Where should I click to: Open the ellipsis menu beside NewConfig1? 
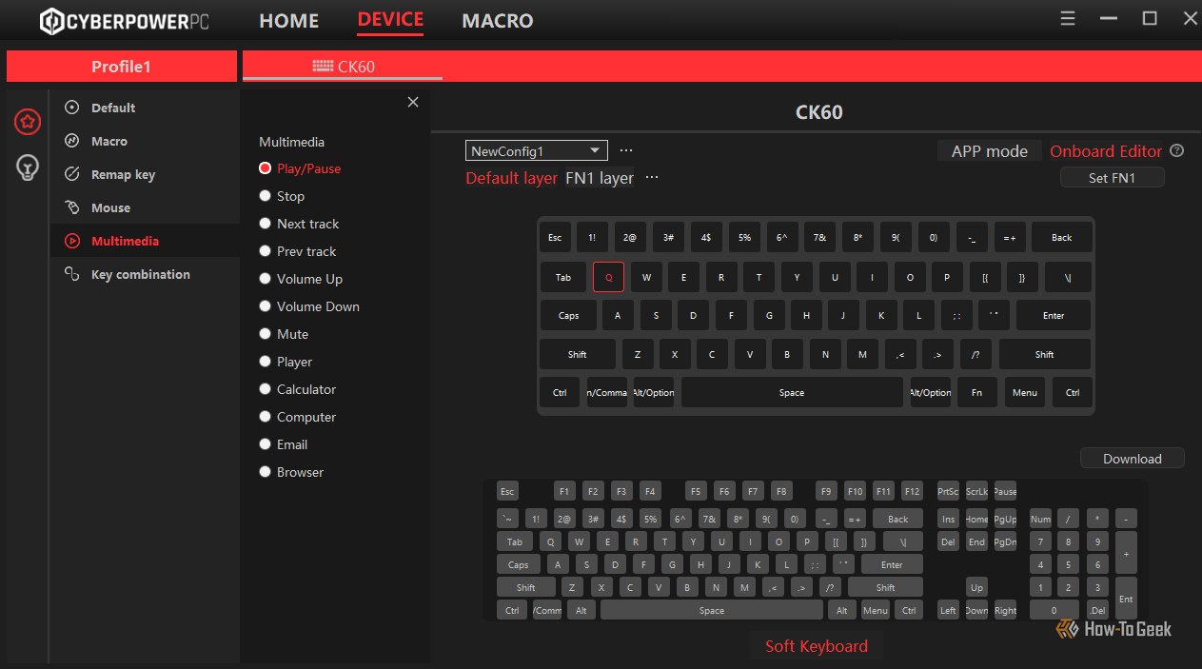(x=625, y=150)
